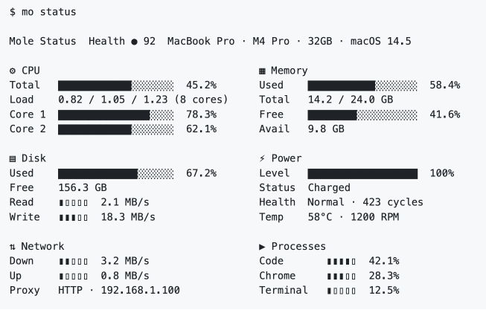This screenshot has width=486, height=310.
Task: Click the Health status dot
Action: tap(134, 42)
